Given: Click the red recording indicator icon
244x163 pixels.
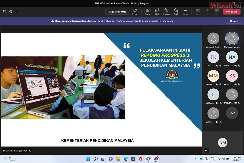Looking at the screenshot, I should coord(11,12).
